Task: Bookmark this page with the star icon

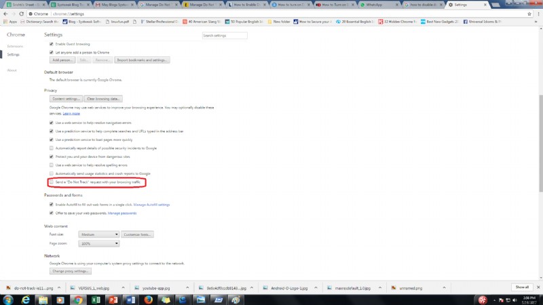Action: click(529, 14)
